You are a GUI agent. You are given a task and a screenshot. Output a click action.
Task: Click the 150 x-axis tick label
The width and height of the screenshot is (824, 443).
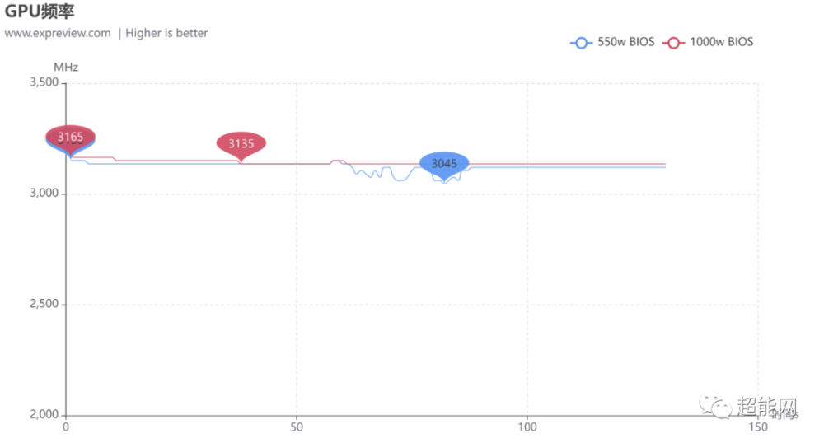pyautogui.click(x=758, y=427)
